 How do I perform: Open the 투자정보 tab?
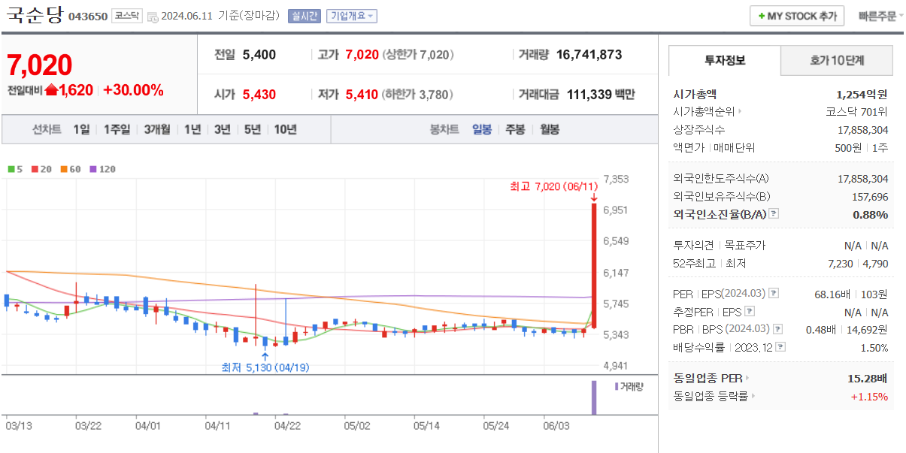click(725, 60)
